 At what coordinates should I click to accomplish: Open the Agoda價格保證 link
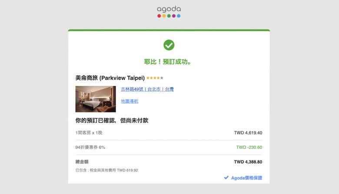pyautogui.click(x=246, y=178)
